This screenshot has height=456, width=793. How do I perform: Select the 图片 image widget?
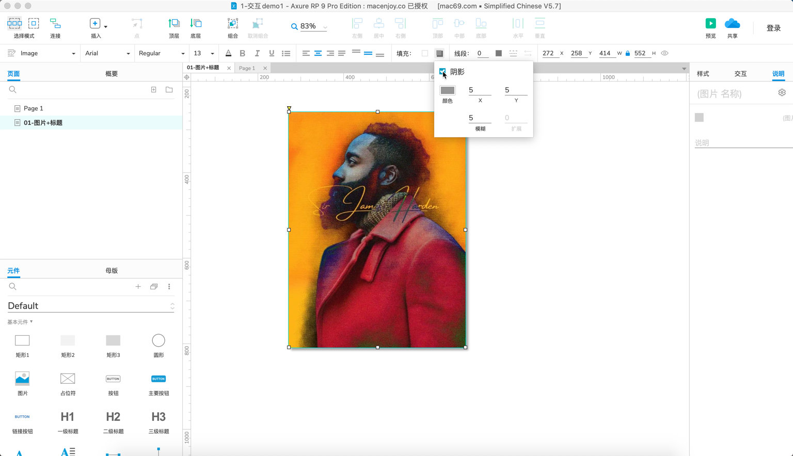(x=22, y=383)
